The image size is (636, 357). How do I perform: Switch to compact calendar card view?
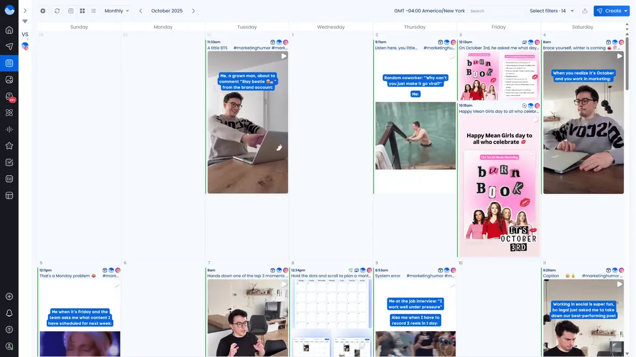(71, 11)
